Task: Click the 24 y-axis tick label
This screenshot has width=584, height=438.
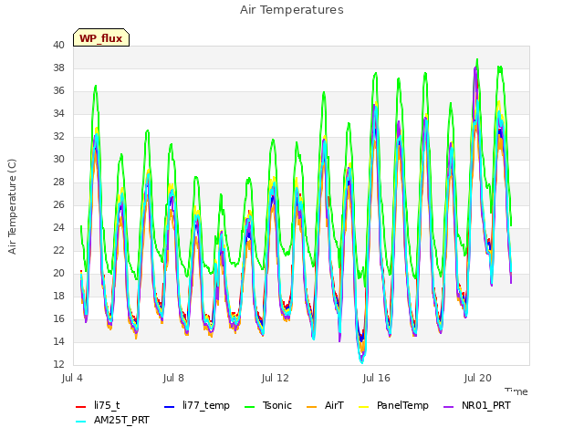Action: click(58, 227)
